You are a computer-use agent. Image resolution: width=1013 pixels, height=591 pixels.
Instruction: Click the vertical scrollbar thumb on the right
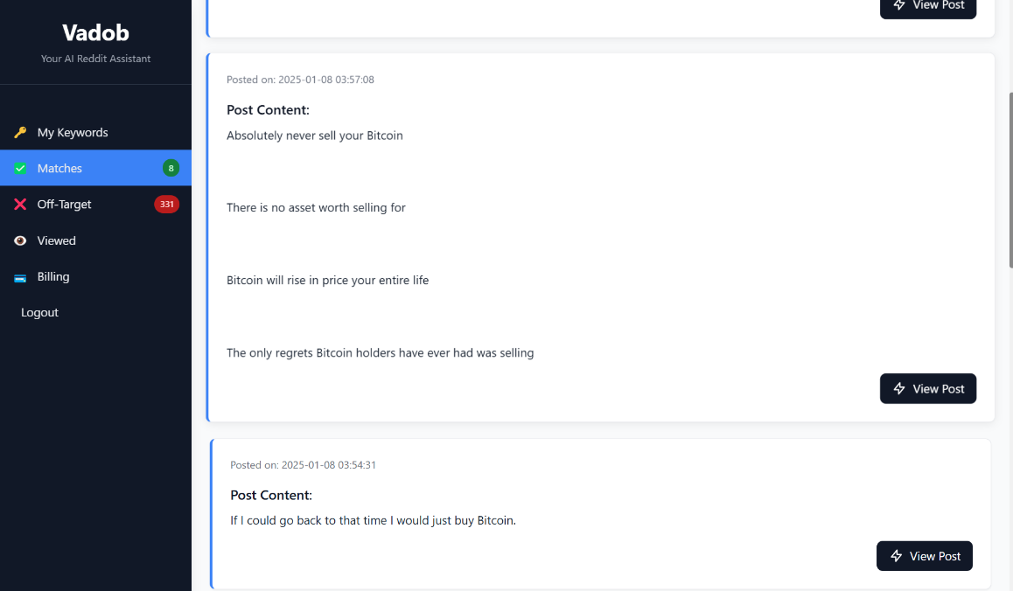click(1010, 179)
